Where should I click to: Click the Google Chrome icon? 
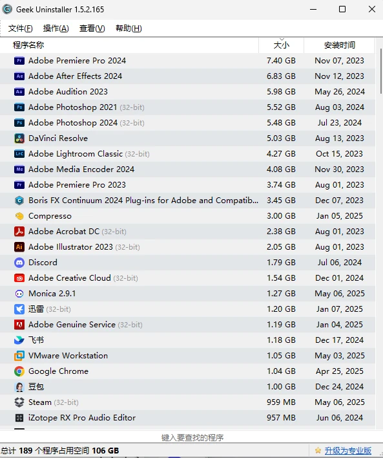click(x=19, y=371)
